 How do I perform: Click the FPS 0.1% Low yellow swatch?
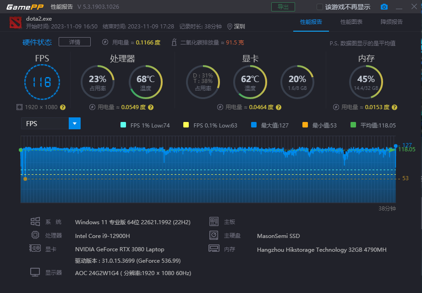tap(186, 125)
